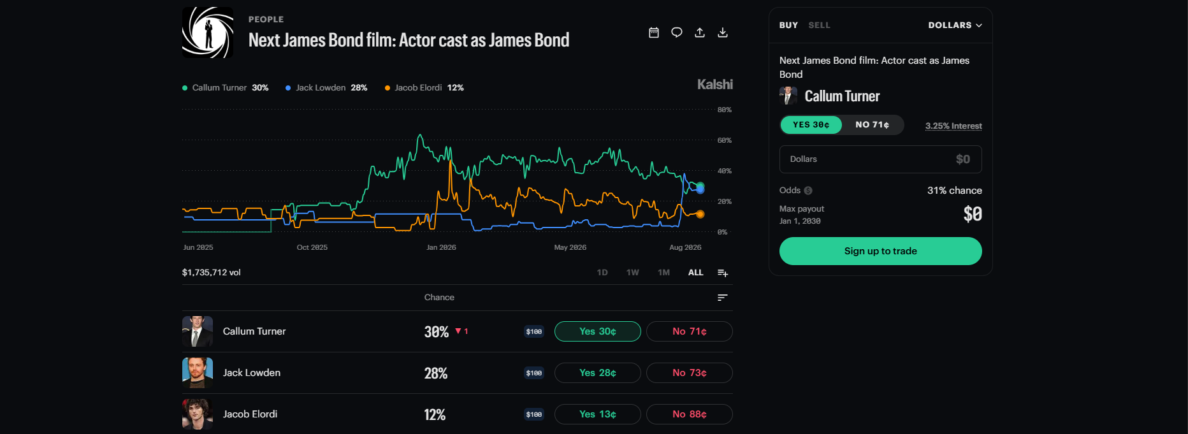Click Sign up to trade button
Viewport: 1188px width, 434px height.
point(880,251)
